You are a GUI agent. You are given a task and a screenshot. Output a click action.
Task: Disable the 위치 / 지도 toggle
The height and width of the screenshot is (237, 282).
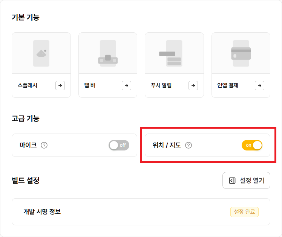click(x=252, y=145)
